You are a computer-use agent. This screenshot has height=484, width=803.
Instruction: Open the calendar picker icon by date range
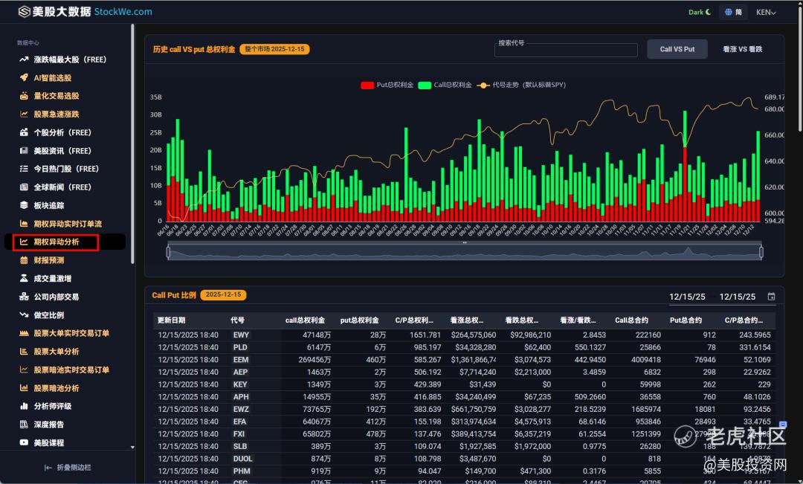click(771, 297)
